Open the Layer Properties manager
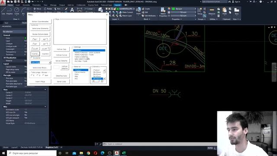This screenshot has height=156, width=277. tap(100, 10)
